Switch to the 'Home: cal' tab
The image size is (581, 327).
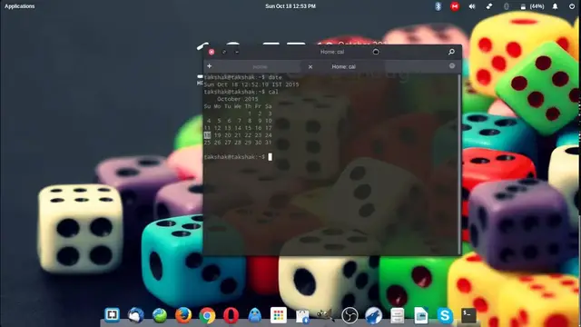point(343,66)
